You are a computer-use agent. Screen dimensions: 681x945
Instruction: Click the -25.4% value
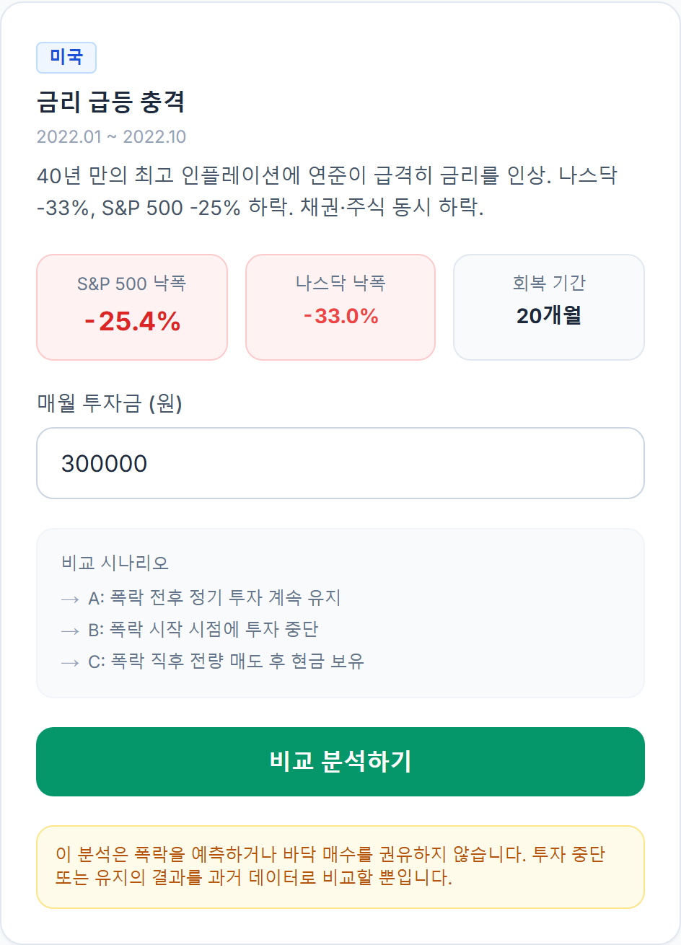pos(132,322)
